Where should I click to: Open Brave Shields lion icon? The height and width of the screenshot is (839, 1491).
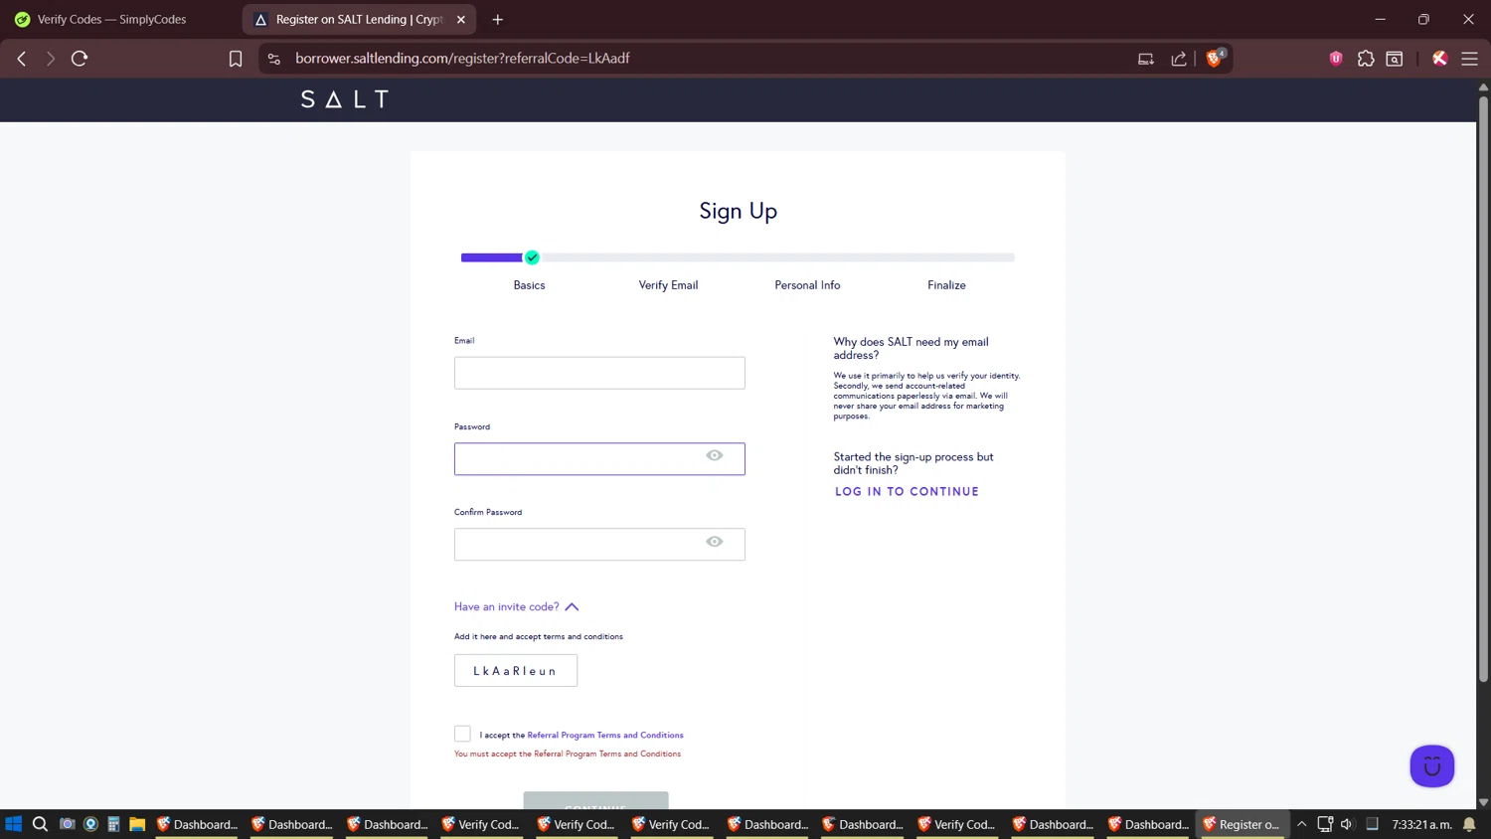click(x=1215, y=58)
